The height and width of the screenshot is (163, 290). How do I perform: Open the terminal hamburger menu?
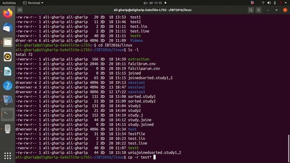[x=259, y=10]
